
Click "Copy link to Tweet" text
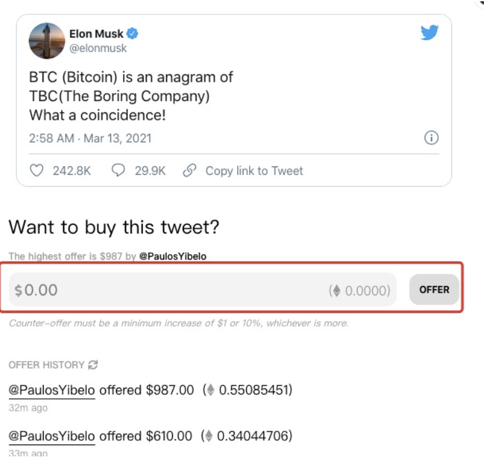point(254,170)
